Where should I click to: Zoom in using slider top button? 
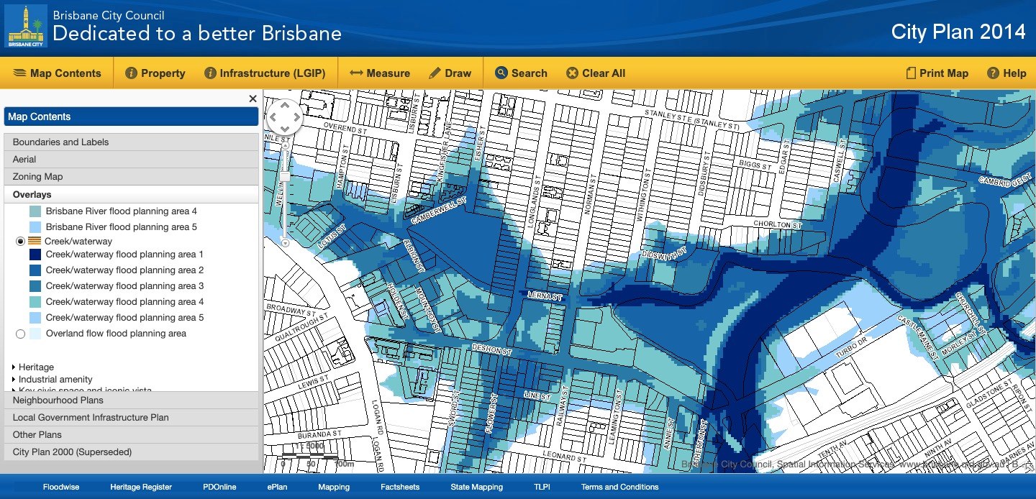click(285, 146)
